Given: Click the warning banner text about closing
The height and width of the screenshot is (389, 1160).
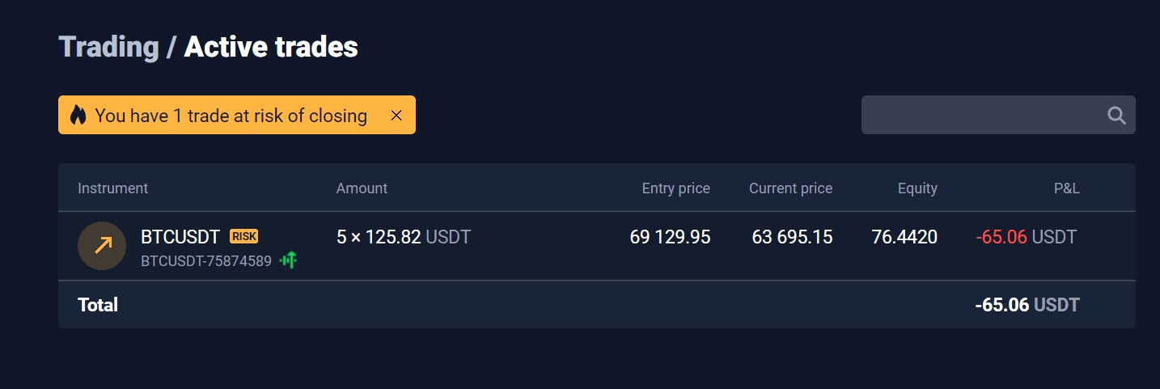Looking at the screenshot, I should click(231, 116).
